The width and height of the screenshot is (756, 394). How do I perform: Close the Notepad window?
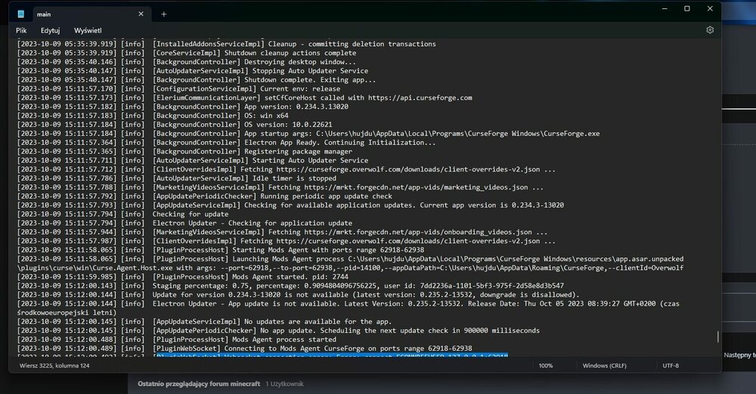(710, 8)
